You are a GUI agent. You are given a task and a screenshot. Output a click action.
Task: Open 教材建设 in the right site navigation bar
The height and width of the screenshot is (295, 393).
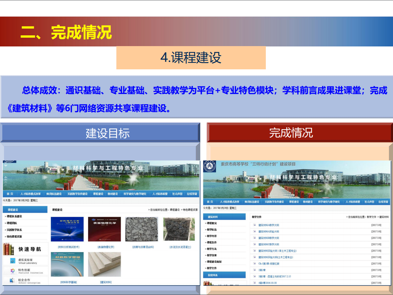[308, 202]
